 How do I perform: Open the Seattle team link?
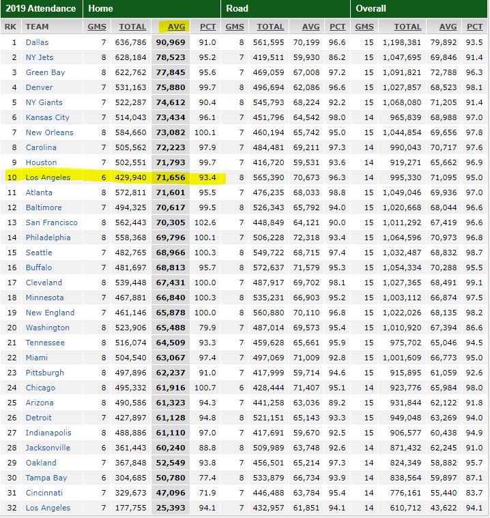click(39, 253)
